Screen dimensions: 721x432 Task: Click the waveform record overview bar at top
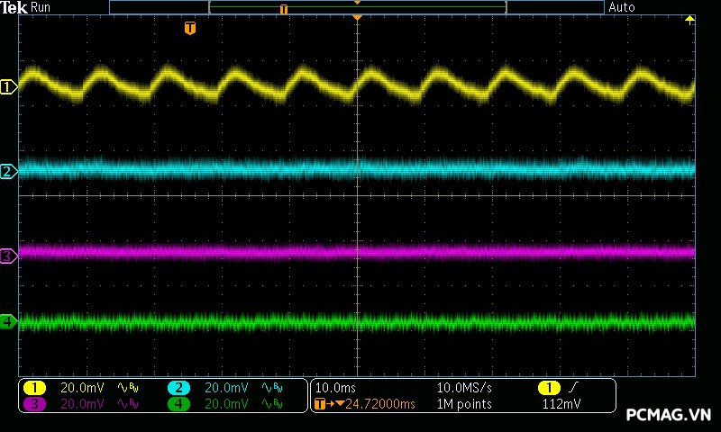tap(357, 7)
